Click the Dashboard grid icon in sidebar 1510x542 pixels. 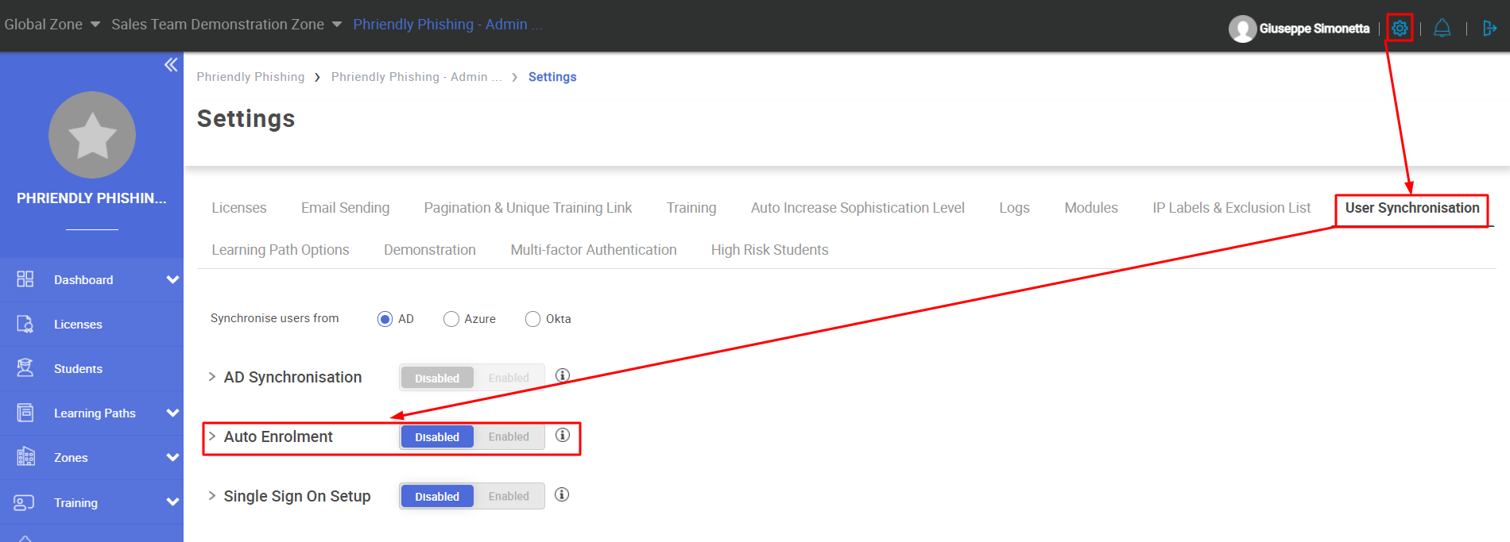[x=25, y=279]
